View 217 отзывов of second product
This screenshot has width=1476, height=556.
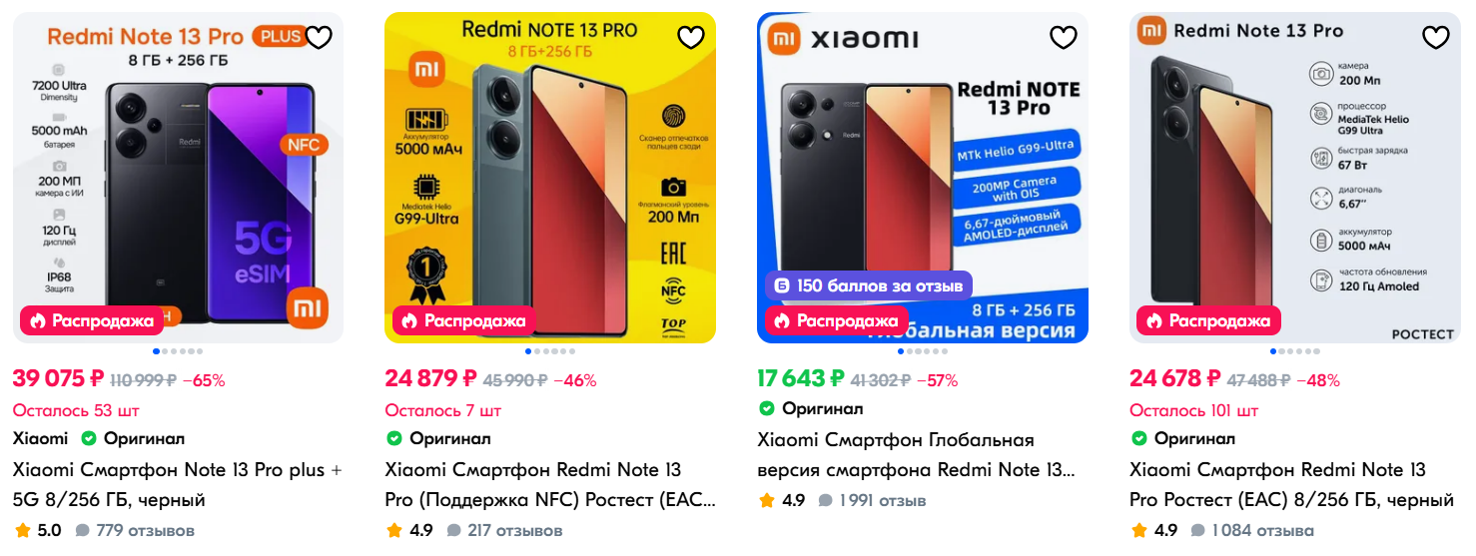tap(515, 530)
